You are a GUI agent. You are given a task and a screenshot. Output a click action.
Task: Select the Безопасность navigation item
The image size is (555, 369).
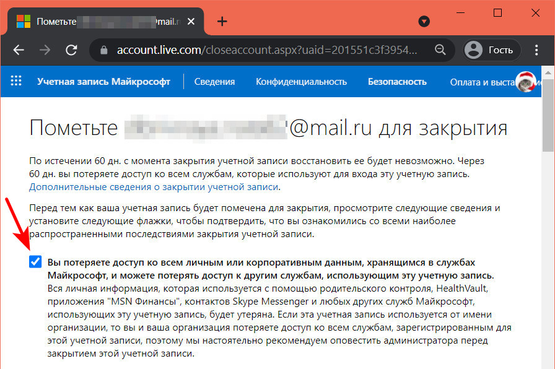(397, 82)
